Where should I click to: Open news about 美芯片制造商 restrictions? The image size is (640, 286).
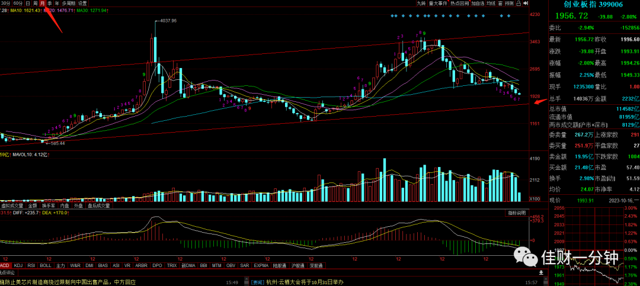pos(68,282)
